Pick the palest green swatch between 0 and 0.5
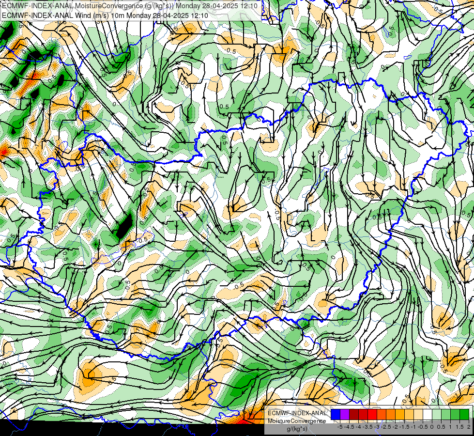Screen dimensions: 474x436 [x=437, y=415]
